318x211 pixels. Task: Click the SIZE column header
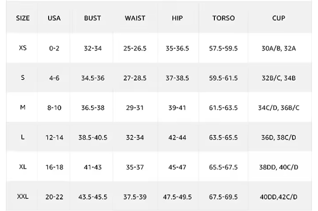(x=23, y=18)
